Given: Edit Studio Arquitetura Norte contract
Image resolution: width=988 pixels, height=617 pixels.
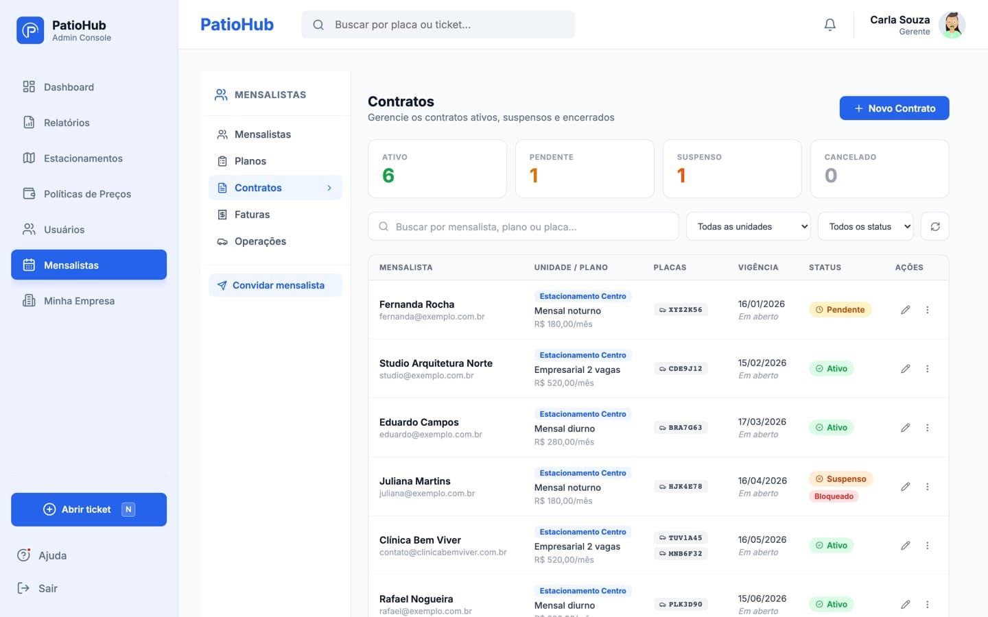Looking at the screenshot, I should click(x=905, y=369).
